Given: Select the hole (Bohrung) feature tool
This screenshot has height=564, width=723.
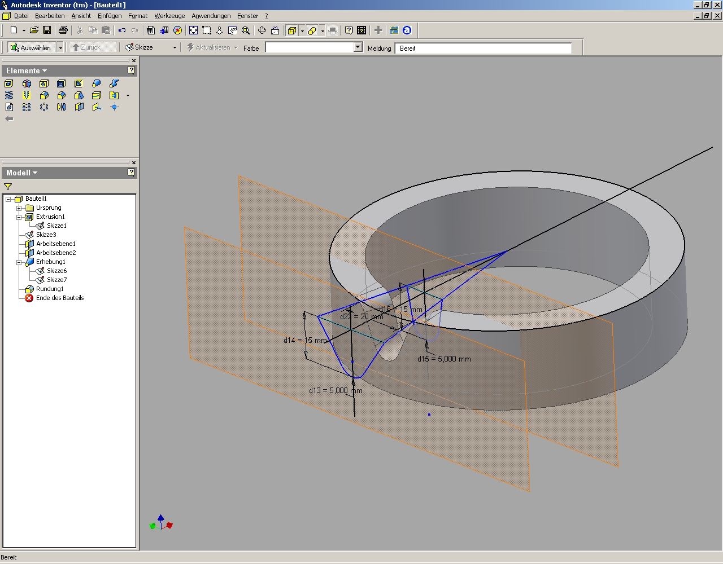Looking at the screenshot, I should pyautogui.click(x=44, y=83).
